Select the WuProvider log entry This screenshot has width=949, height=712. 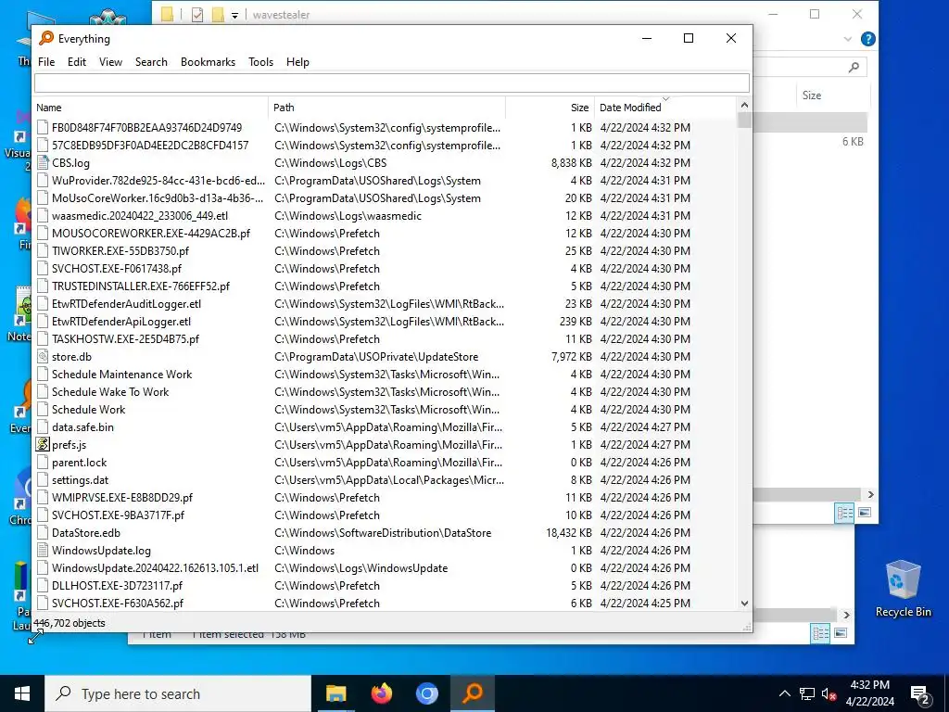click(x=158, y=181)
